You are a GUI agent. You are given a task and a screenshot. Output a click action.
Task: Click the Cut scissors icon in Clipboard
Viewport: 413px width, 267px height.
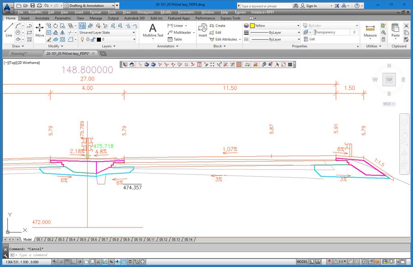[x=406, y=26]
